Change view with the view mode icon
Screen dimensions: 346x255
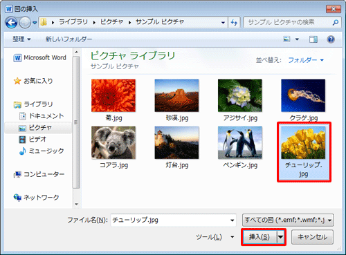click(286, 39)
